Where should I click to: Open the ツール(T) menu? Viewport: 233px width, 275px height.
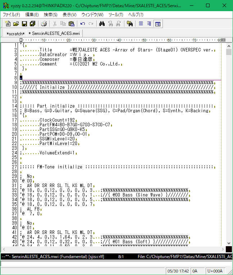coord(116,15)
